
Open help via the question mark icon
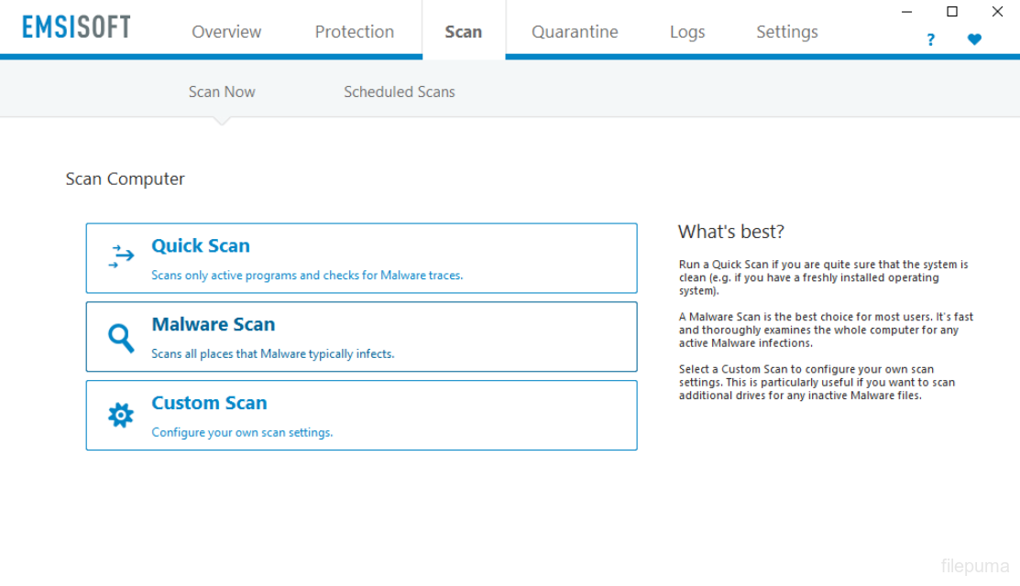point(930,39)
